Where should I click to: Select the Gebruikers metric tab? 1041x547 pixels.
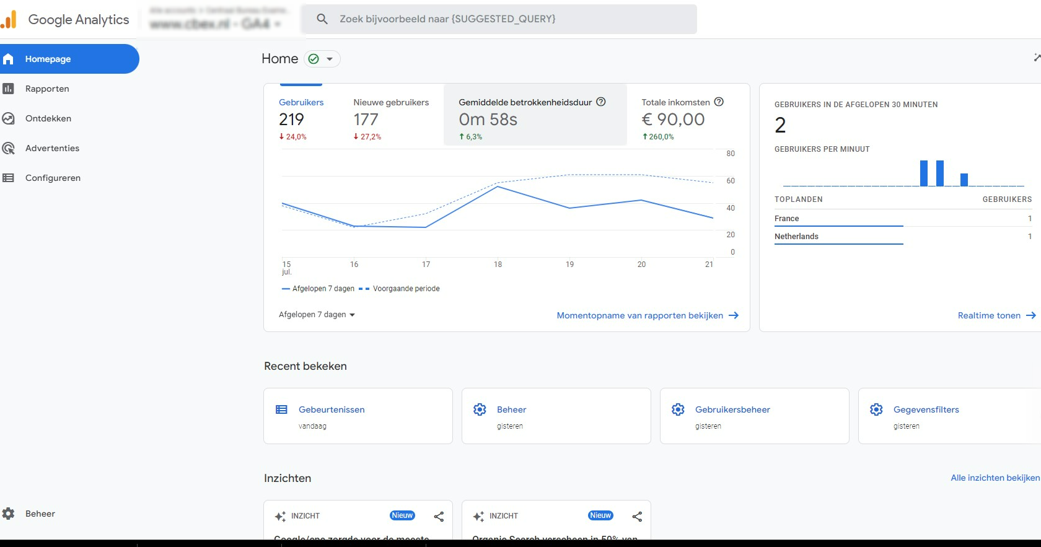(x=301, y=118)
